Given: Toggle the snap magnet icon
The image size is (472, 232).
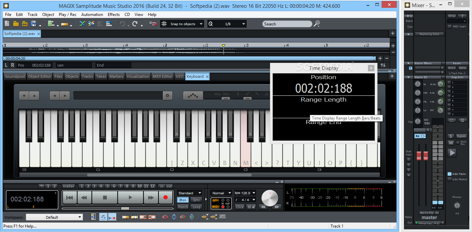Looking at the screenshot, I should tap(153, 24).
